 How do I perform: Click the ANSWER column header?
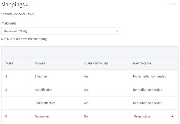click(x=40, y=64)
